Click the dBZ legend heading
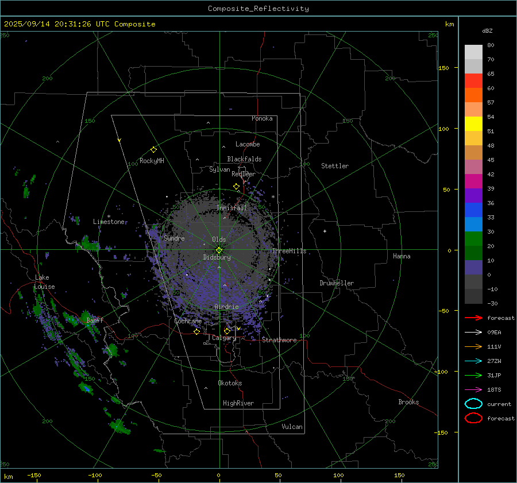 (x=487, y=30)
